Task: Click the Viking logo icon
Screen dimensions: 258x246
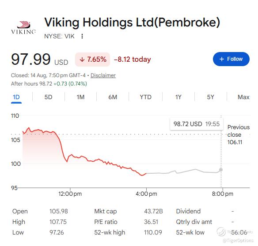Action: point(23,27)
